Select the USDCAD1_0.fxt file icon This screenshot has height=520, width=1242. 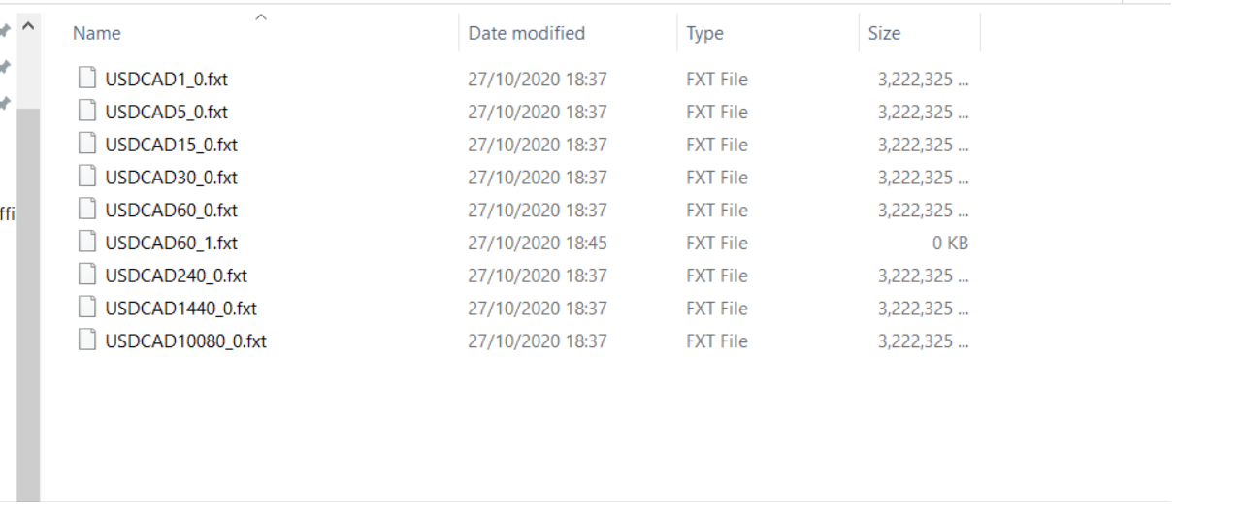[88, 80]
